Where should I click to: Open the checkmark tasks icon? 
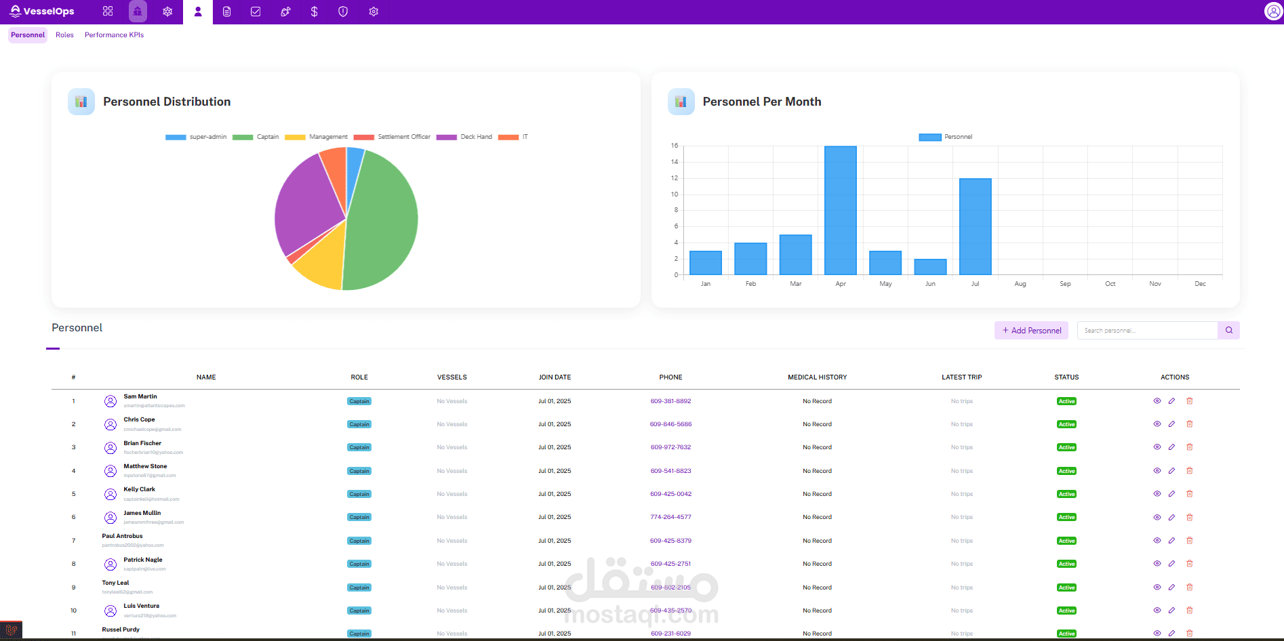(256, 12)
